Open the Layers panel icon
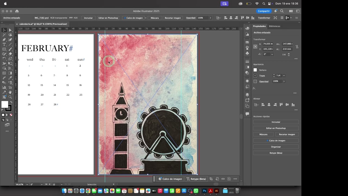 click(247, 95)
